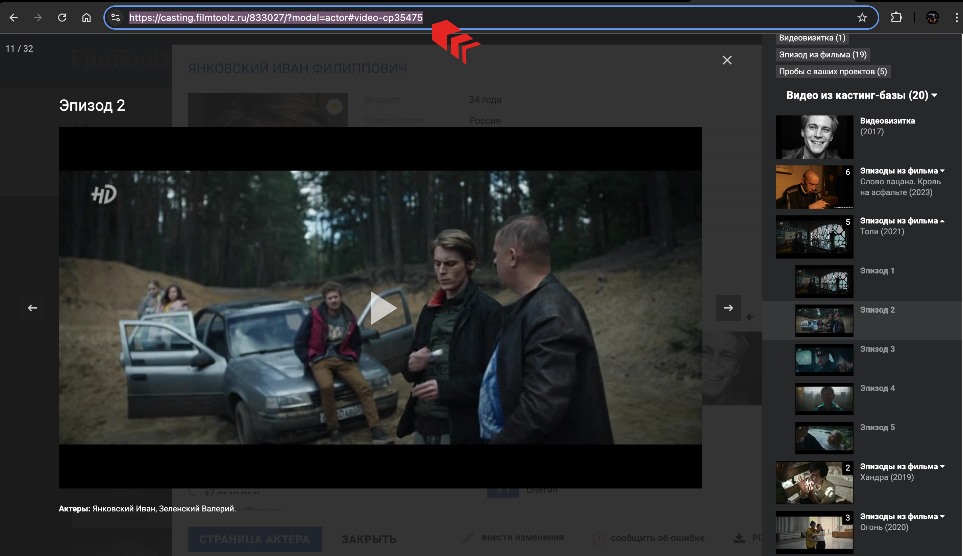This screenshot has width=963, height=556.
Task: Open the Слово пацана thumbnail
Action: 814,187
